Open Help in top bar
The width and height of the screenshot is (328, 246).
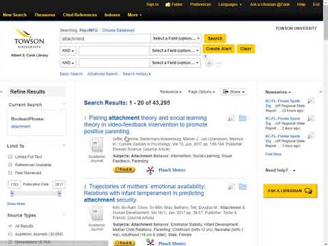point(301,4)
